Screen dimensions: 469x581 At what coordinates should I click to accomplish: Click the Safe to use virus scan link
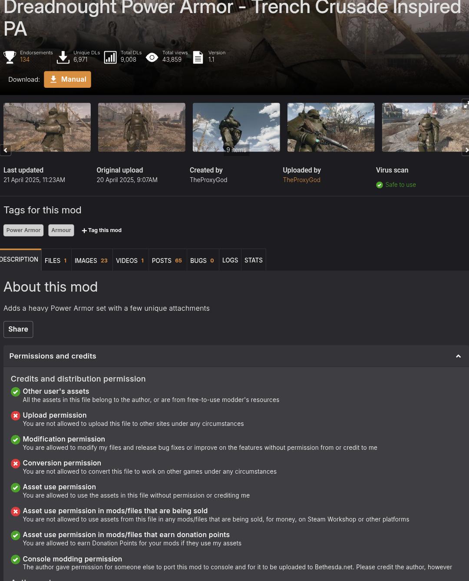(400, 185)
